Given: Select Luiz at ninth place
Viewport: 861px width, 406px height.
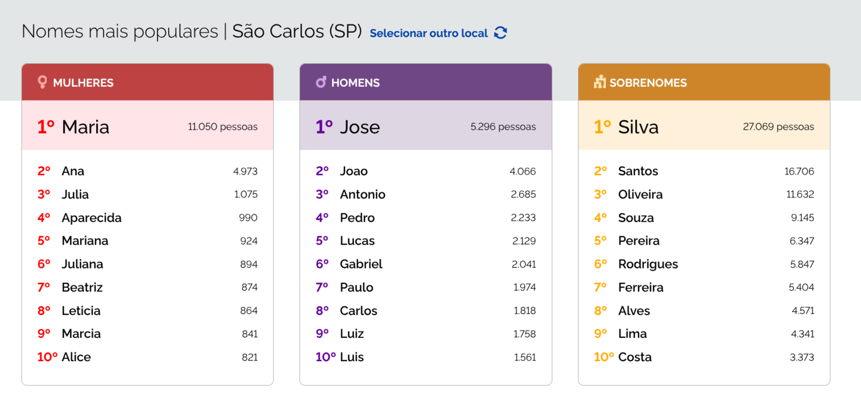Looking at the screenshot, I should click(352, 334).
